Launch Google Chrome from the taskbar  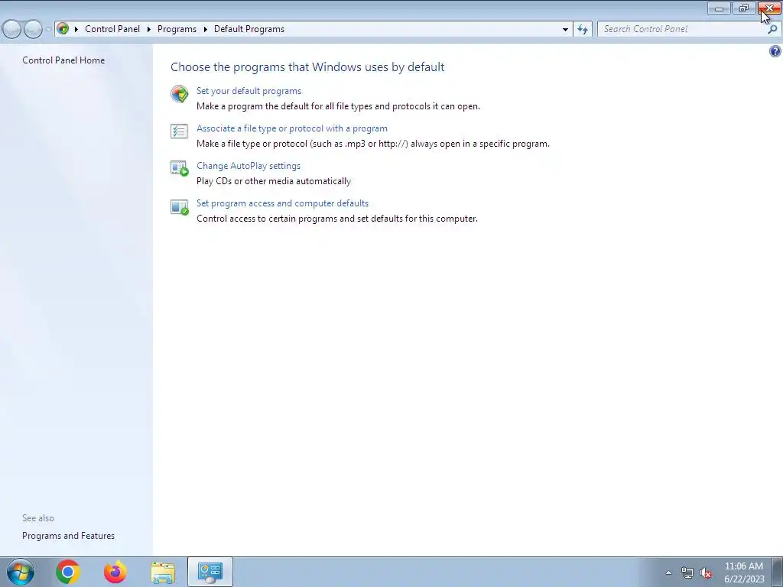click(x=68, y=572)
